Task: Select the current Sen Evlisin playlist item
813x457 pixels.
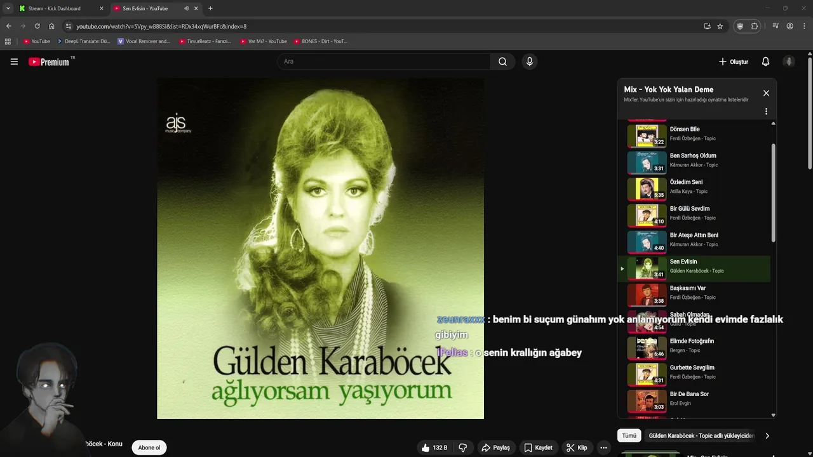Action: [x=694, y=268]
